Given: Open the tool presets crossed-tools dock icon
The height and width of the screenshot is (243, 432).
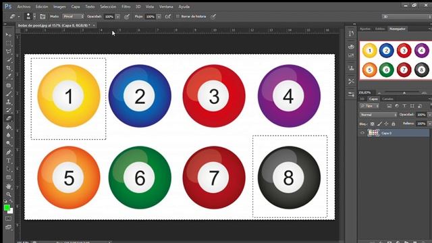Looking at the screenshot, I should [351, 81].
